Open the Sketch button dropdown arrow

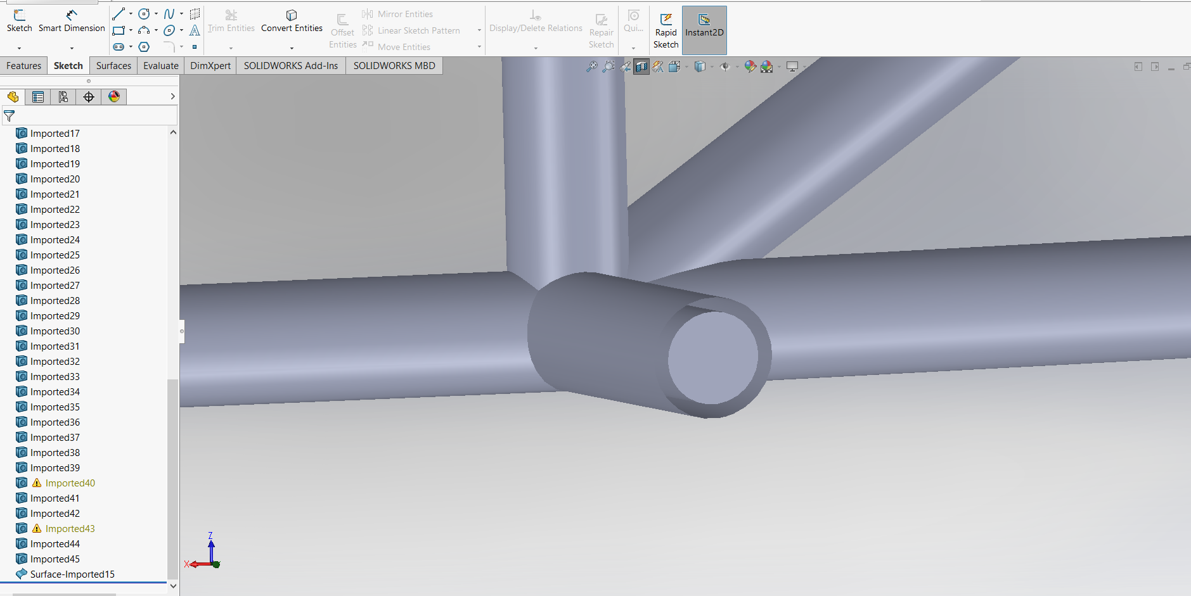pos(19,48)
